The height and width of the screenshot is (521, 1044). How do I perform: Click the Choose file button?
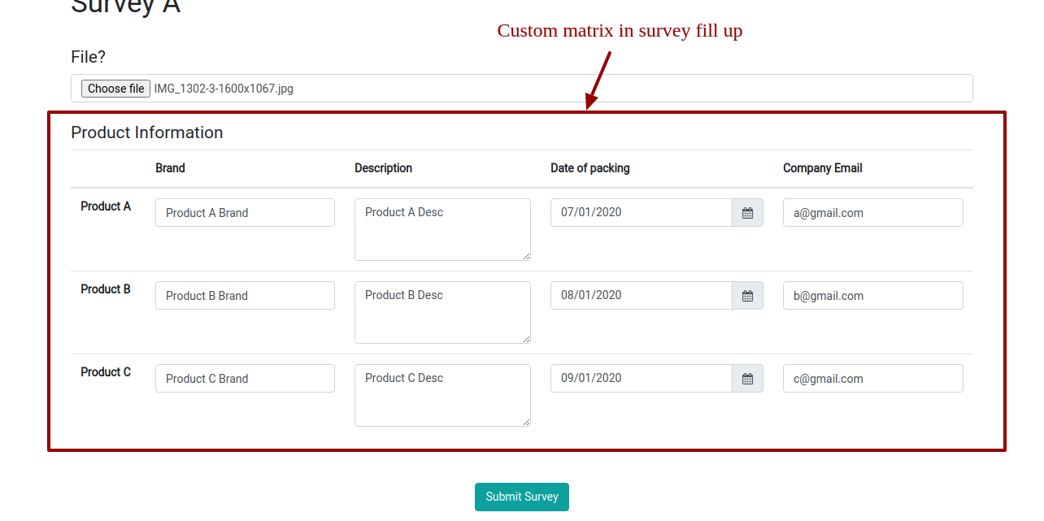point(115,89)
